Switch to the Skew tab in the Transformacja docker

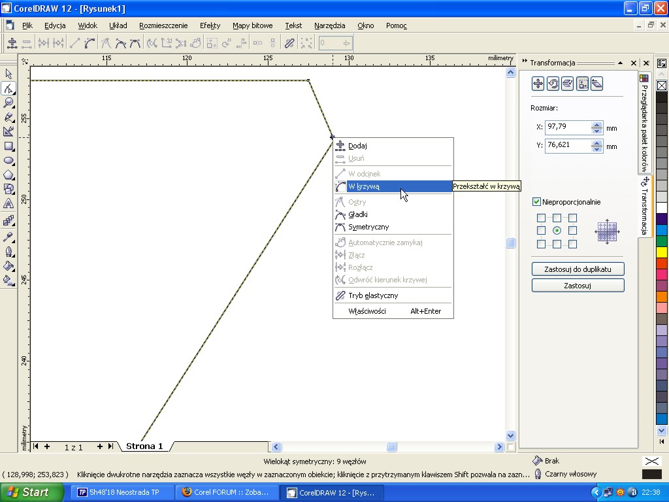coord(596,84)
